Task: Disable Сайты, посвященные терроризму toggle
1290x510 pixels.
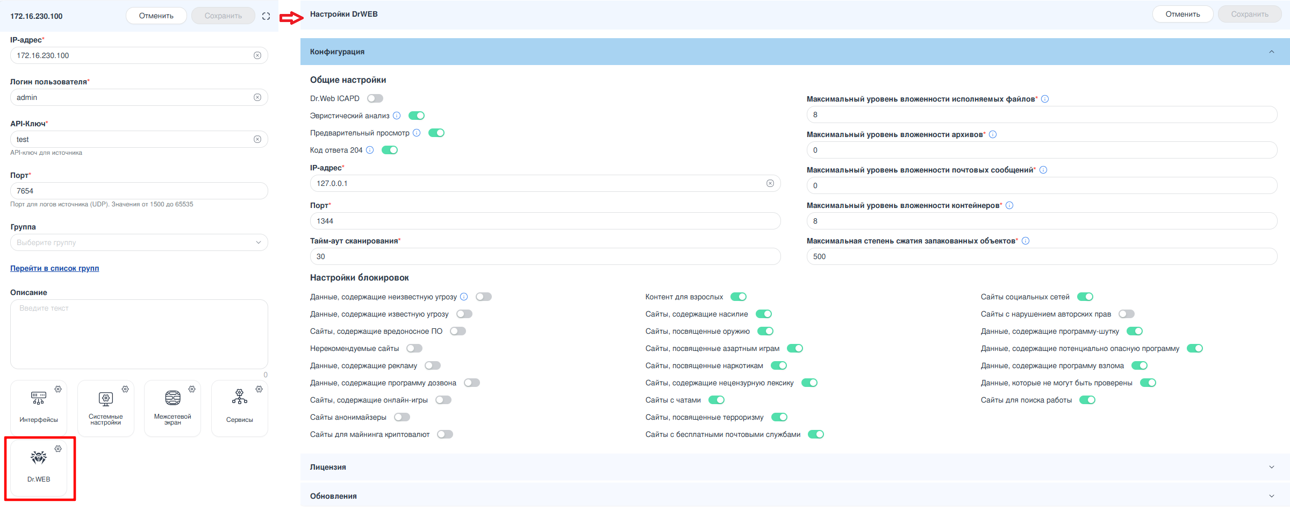Action: [779, 417]
